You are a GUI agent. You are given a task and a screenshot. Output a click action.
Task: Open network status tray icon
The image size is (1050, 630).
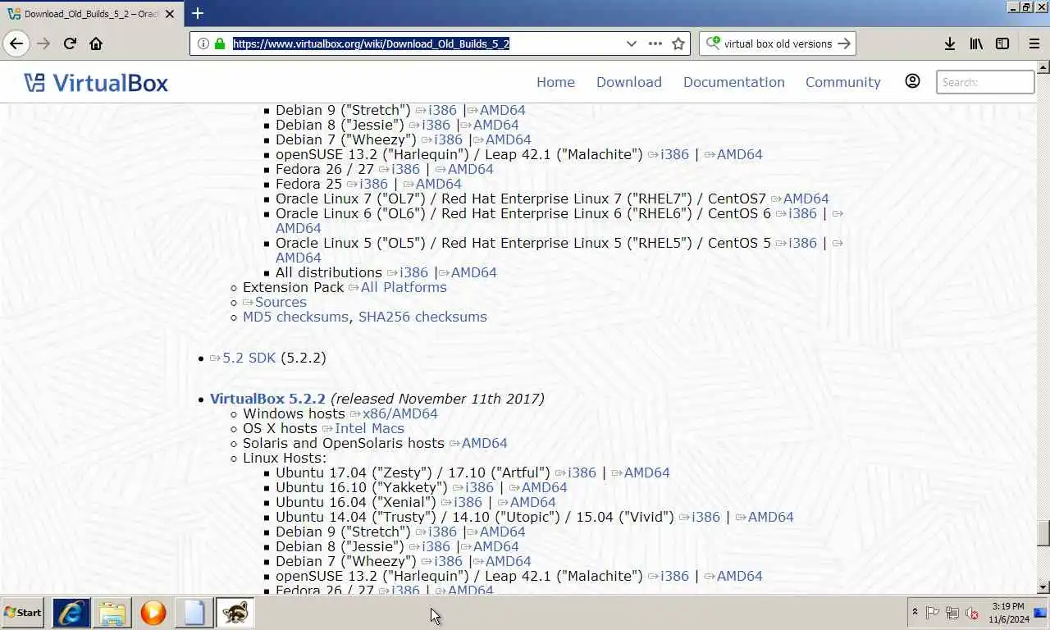(952, 612)
